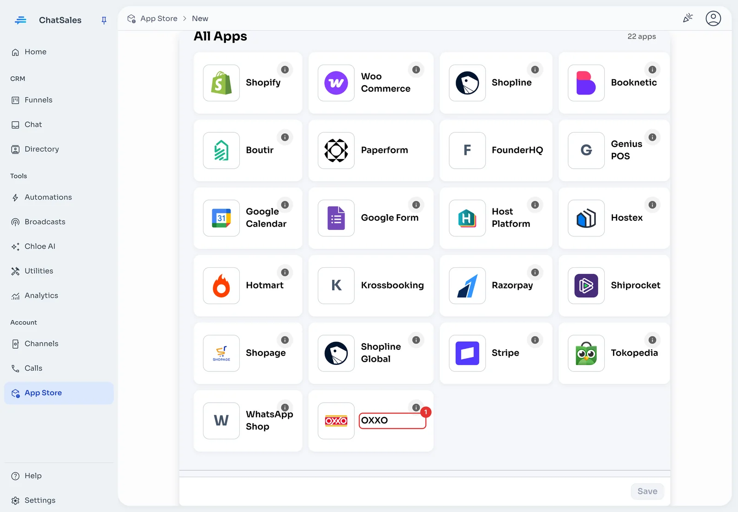Open info for the Shopify app
Screen dimensions: 738x512
[285, 70]
